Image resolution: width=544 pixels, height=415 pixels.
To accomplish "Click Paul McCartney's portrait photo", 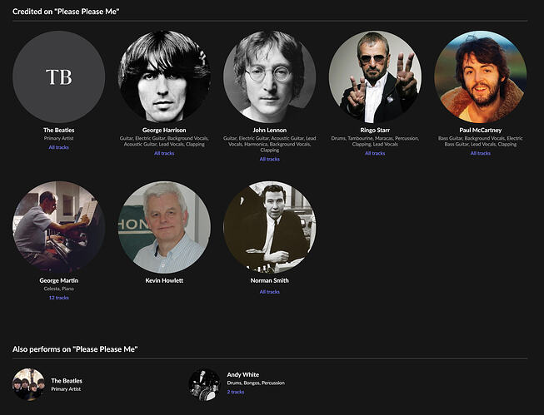I will (x=481, y=77).
